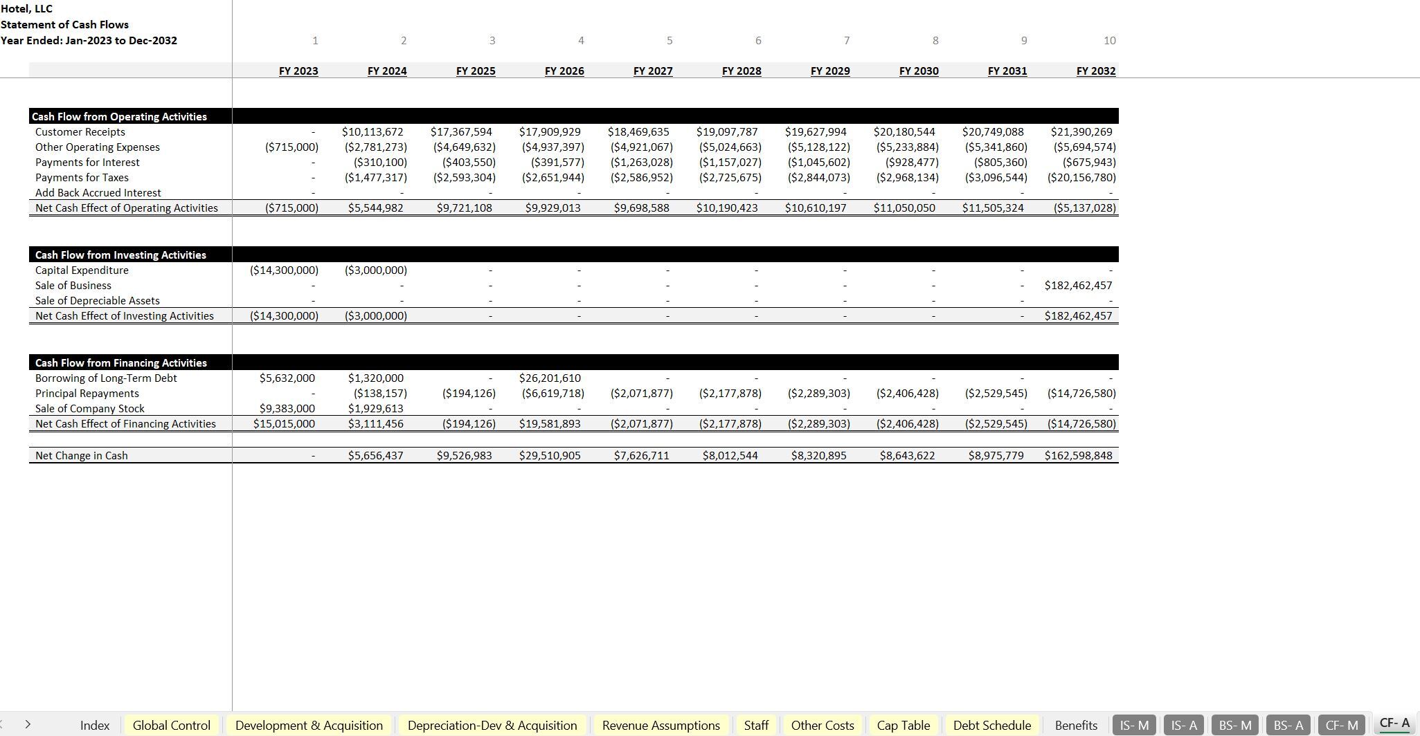Click the Borrowing of Long-Term Debt label
The width and height of the screenshot is (1420, 736).
pos(106,378)
